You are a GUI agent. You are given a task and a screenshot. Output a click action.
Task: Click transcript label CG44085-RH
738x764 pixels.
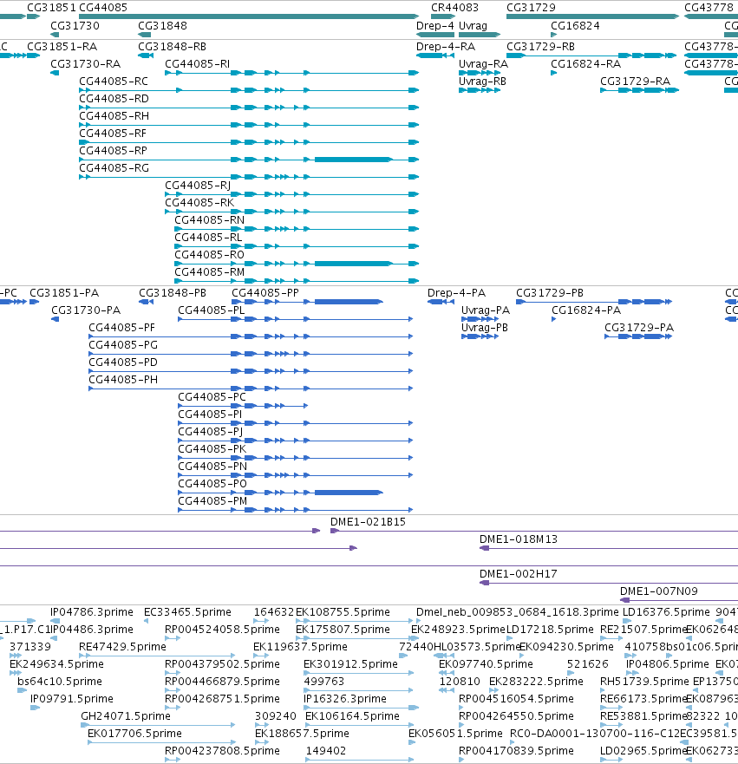coord(114,116)
